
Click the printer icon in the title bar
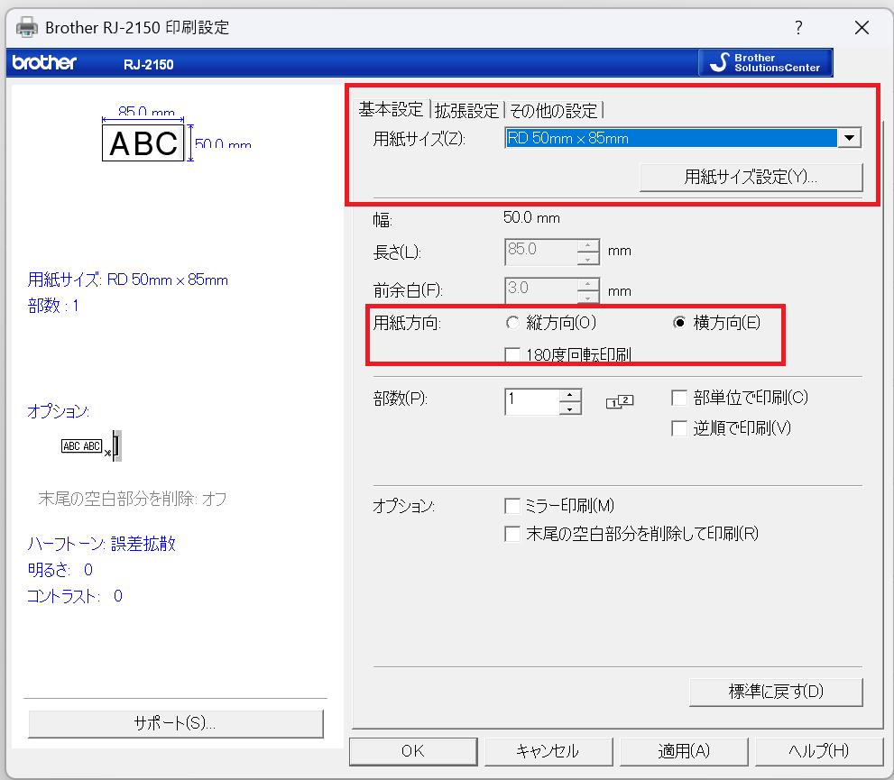[x=27, y=27]
